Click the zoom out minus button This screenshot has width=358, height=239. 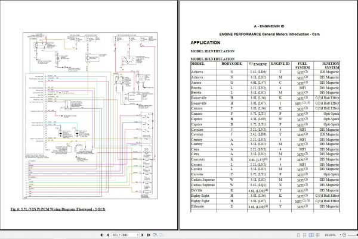(344, 235)
